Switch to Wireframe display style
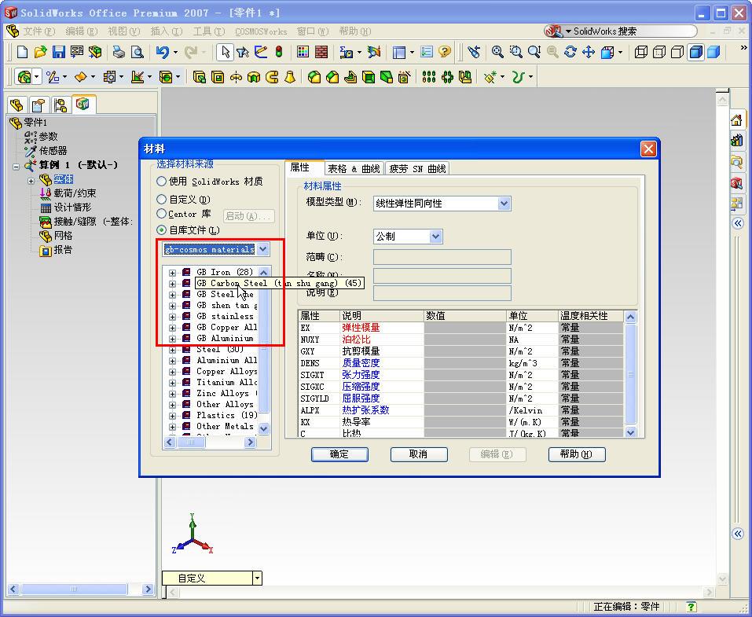This screenshot has height=617, width=752. click(x=640, y=52)
